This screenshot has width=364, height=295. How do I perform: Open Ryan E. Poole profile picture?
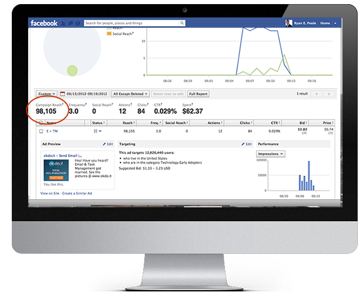coord(289,23)
